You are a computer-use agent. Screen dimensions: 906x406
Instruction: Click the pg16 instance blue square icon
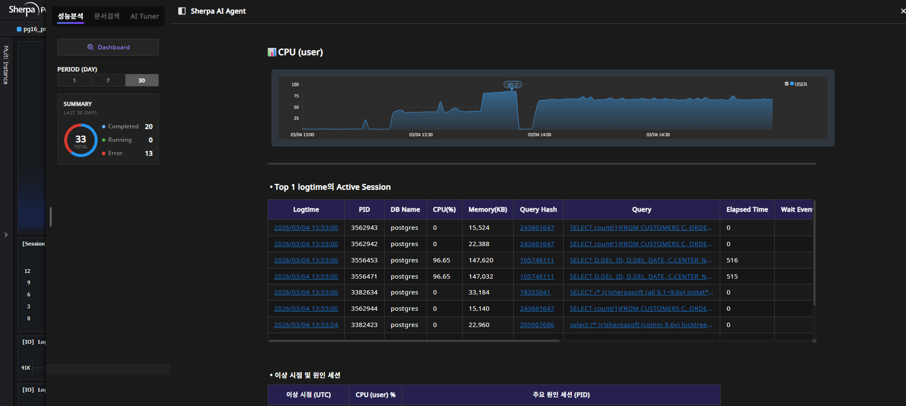(19, 29)
